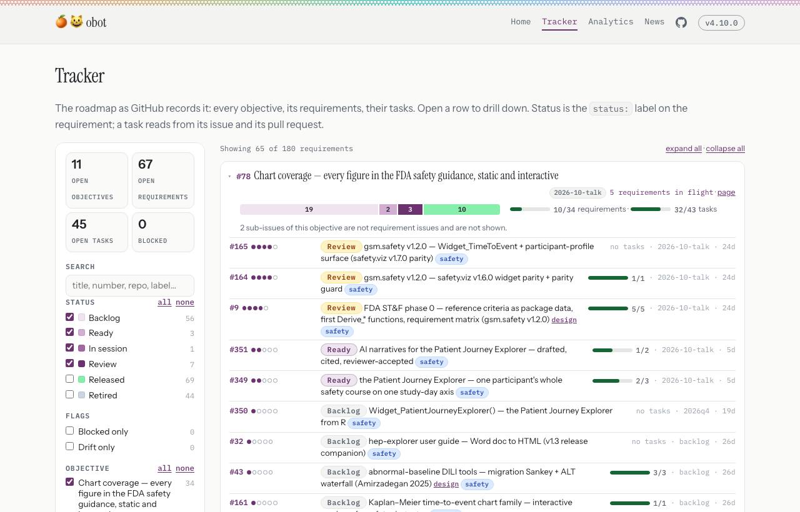Uncheck the Ready status filter
This screenshot has height=512, width=800.
[69, 332]
